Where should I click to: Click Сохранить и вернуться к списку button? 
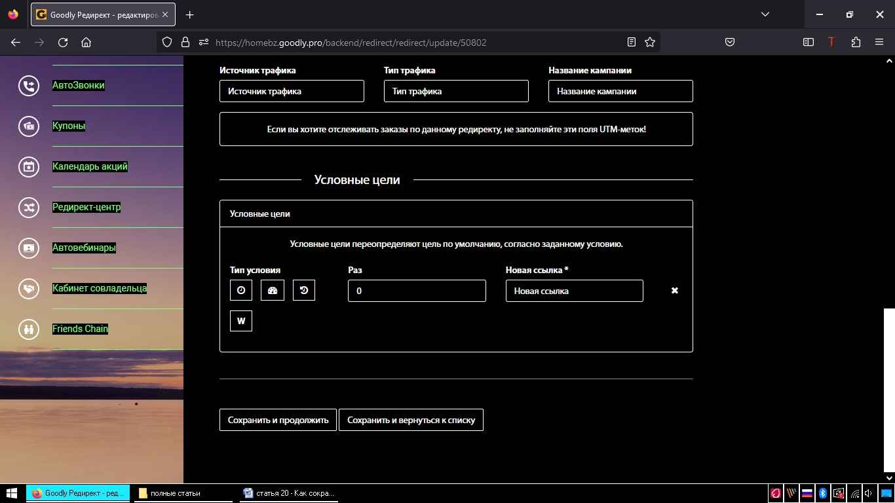tap(411, 420)
